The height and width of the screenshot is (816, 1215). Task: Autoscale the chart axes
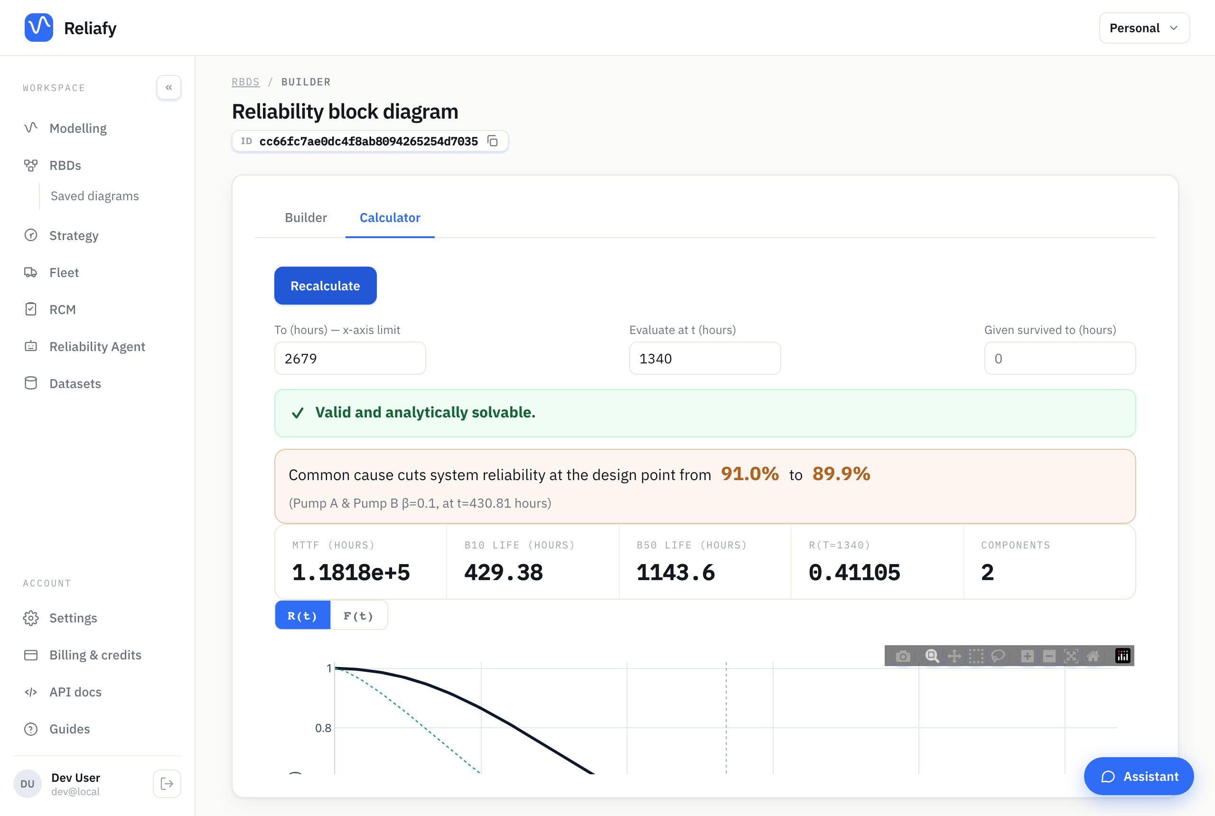(x=1071, y=656)
